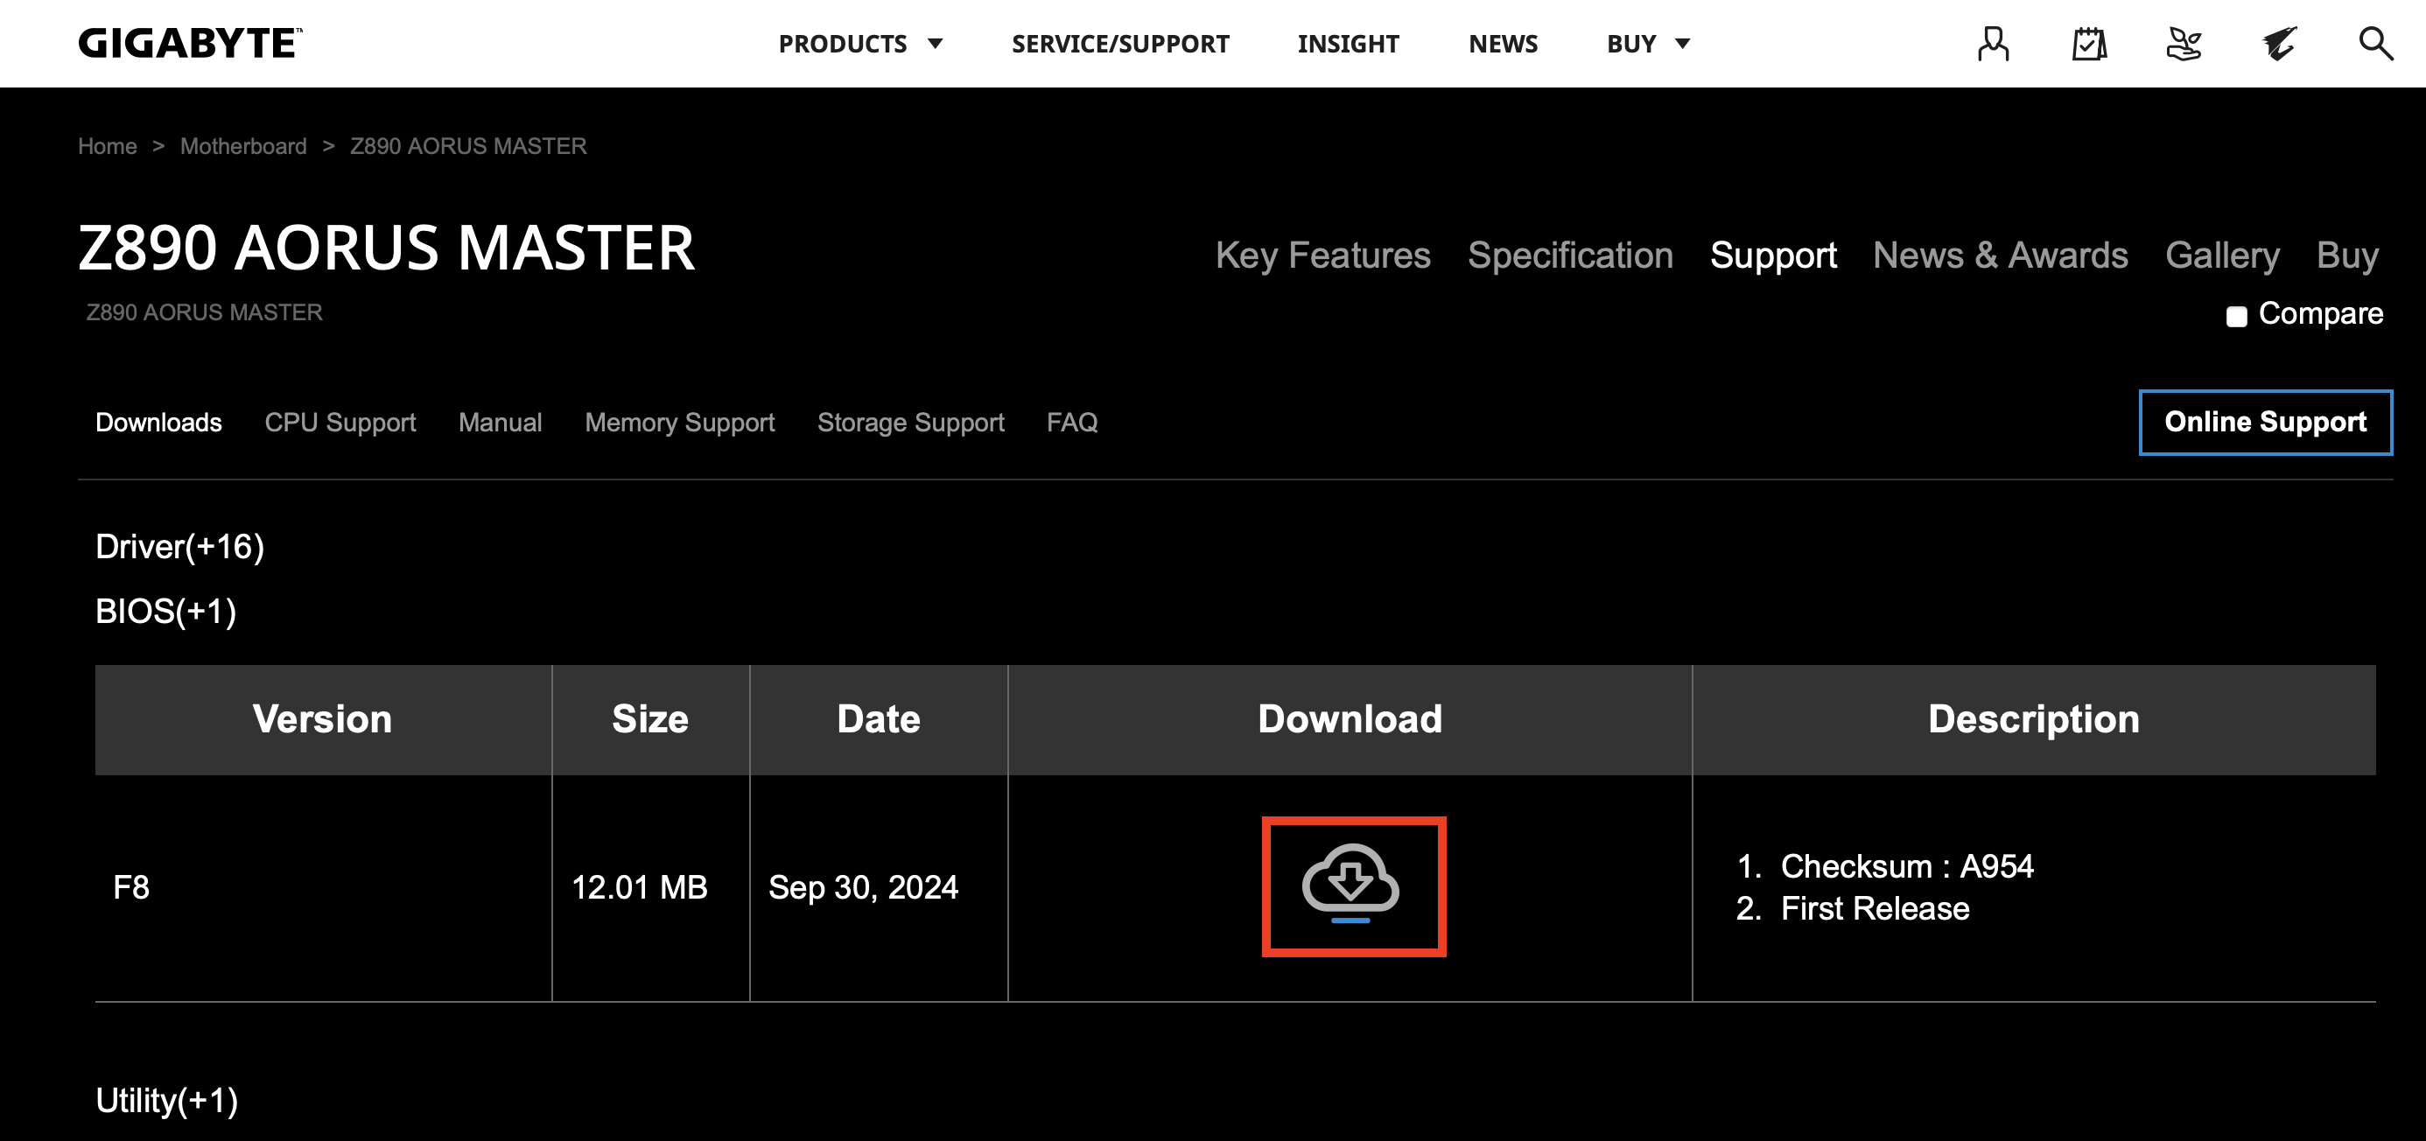This screenshot has height=1141, width=2426.
Task: Open the BUY dropdown menu
Action: coord(1647,42)
